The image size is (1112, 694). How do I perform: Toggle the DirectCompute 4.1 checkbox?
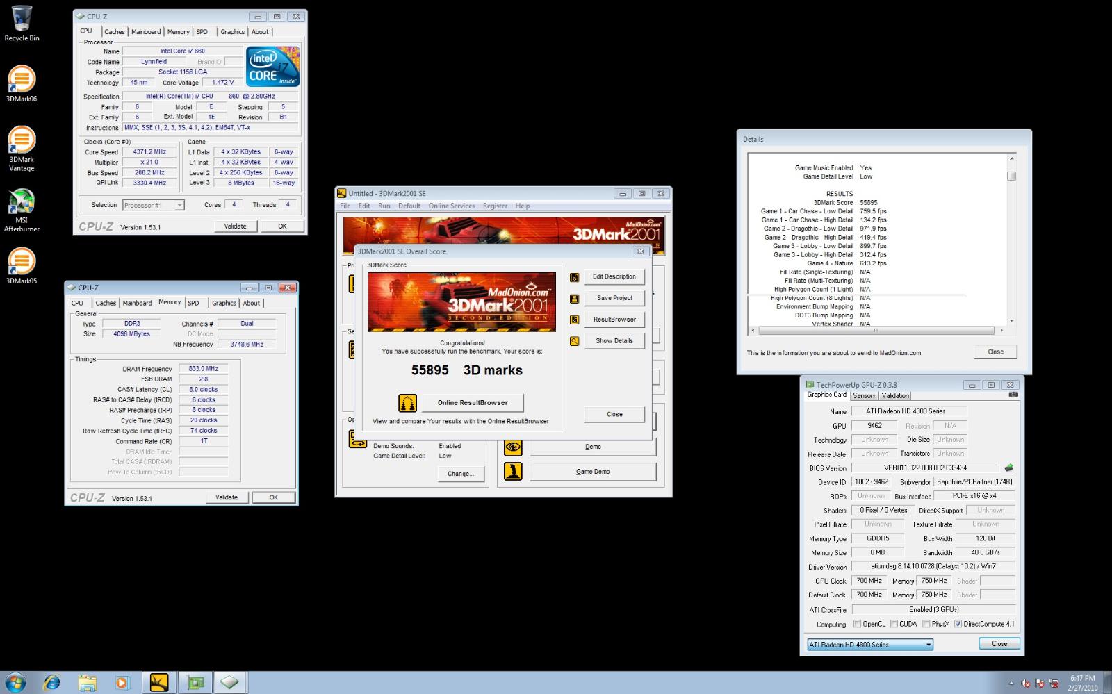958,624
